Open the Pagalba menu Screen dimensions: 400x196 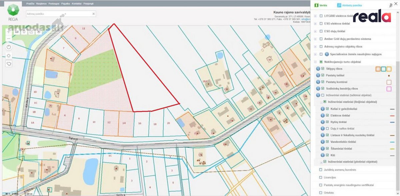click(x=66, y=3)
